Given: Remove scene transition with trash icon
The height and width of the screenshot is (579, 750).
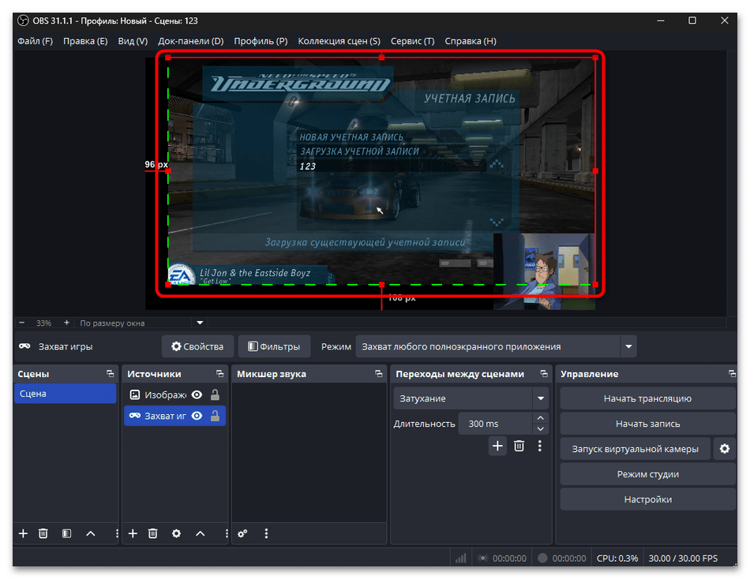Looking at the screenshot, I should pos(519,446).
